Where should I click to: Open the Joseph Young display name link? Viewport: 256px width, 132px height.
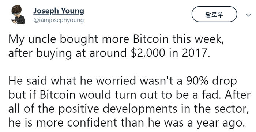tap(59, 11)
